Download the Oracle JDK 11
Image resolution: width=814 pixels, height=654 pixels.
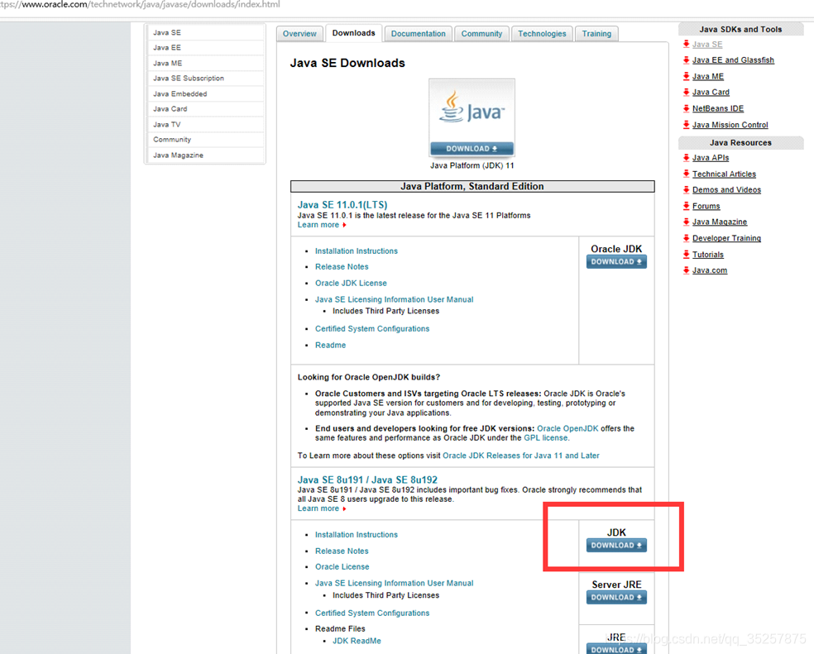coord(616,261)
